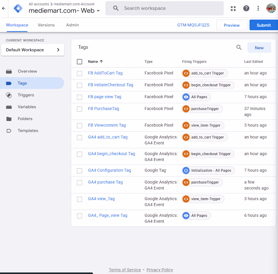Check the GA4 view_Tag checkbox
The width and height of the screenshot is (278, 274).
point(80,199)
